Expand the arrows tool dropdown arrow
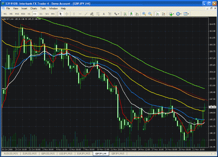218x157 pixels. (x=119, y=14)
